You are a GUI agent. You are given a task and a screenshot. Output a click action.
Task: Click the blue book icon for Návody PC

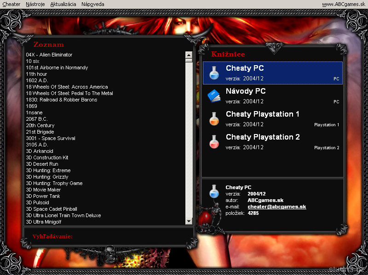pos(214,96)
